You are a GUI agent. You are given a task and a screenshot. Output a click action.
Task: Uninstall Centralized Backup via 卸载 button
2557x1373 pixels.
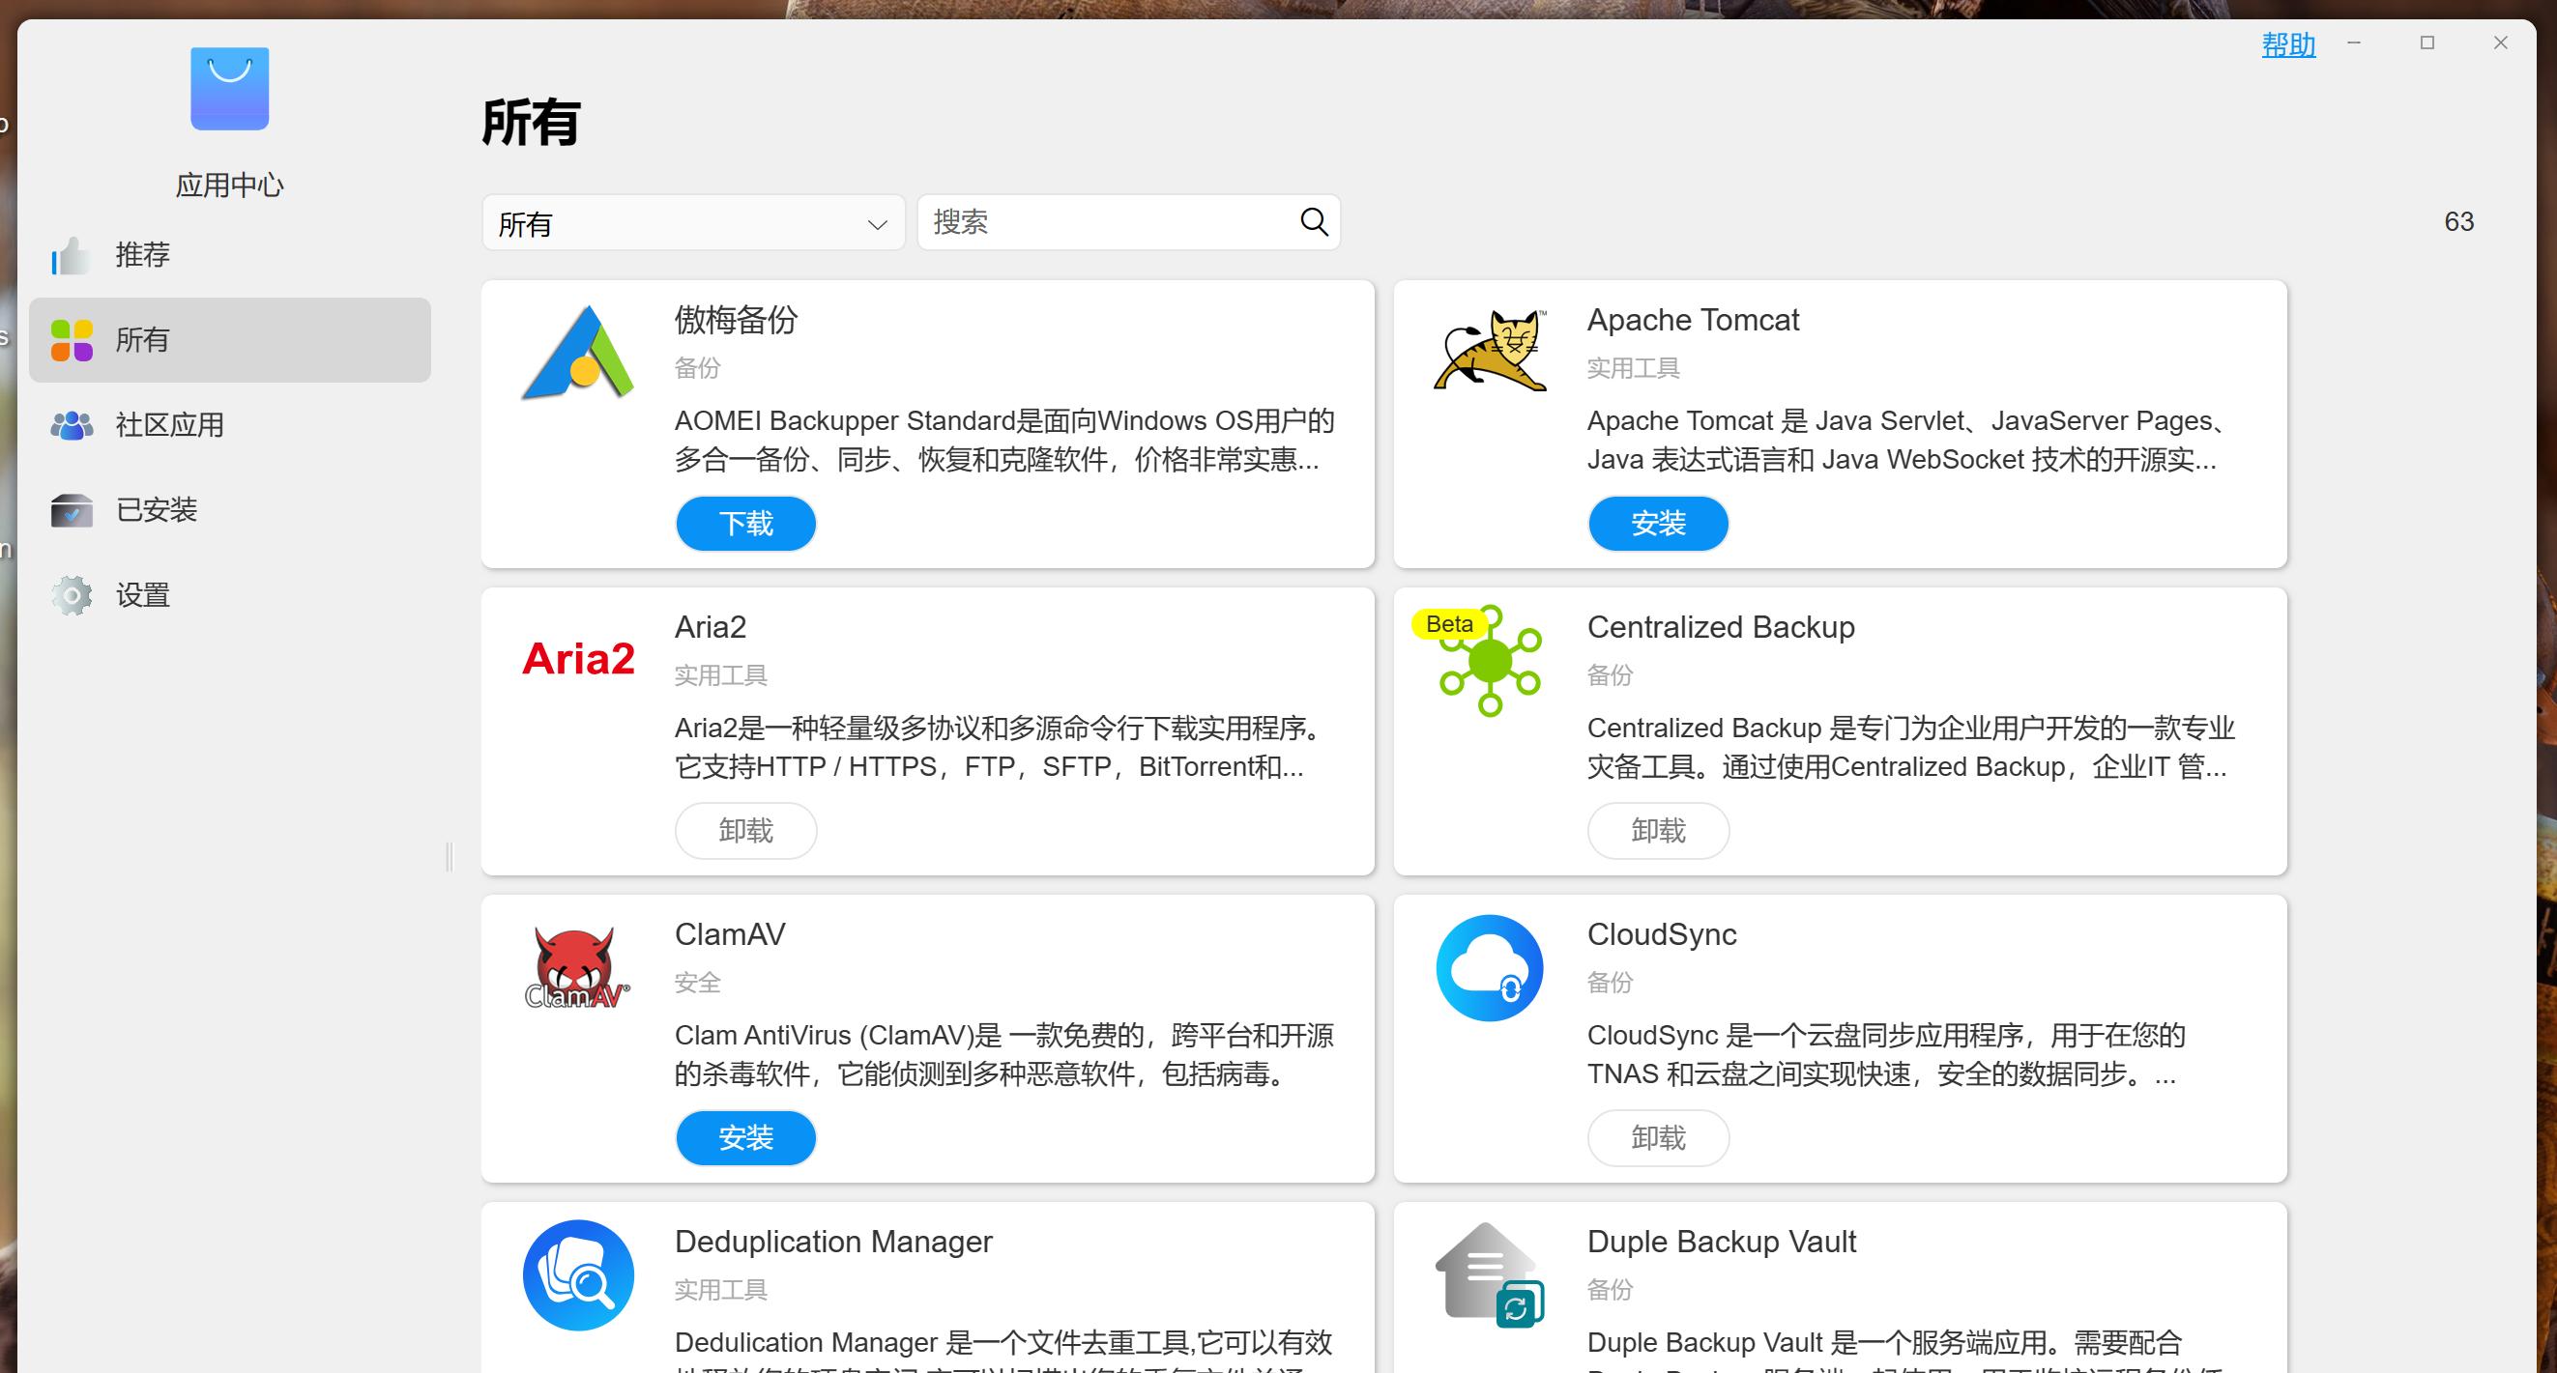[1658, 830]
